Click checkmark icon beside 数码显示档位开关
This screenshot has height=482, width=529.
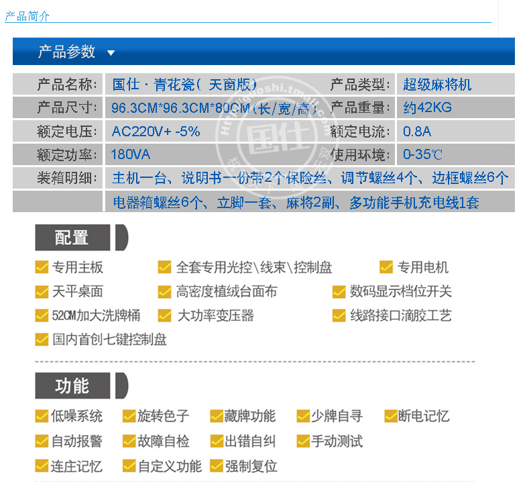point(339,291)
